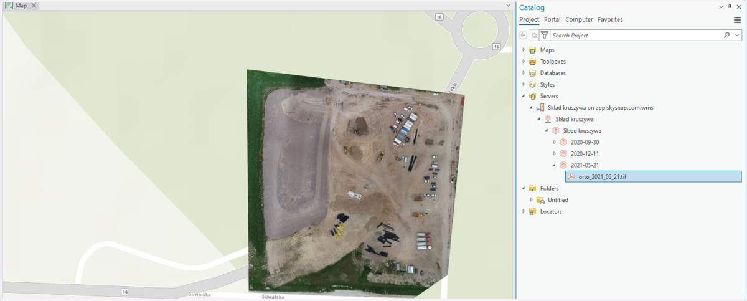Click the Servers folder icon
This screenshot has width=747, height=301.
532,96
